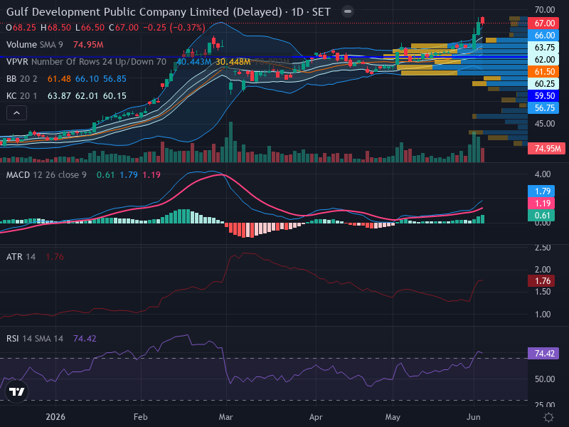Click the 62.00 price scale label
The height and width of the screenshot is (427, 569).
(x=544, y=60)
